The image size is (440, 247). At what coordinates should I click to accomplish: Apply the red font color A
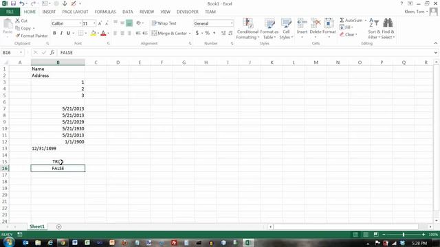point(103,34)
